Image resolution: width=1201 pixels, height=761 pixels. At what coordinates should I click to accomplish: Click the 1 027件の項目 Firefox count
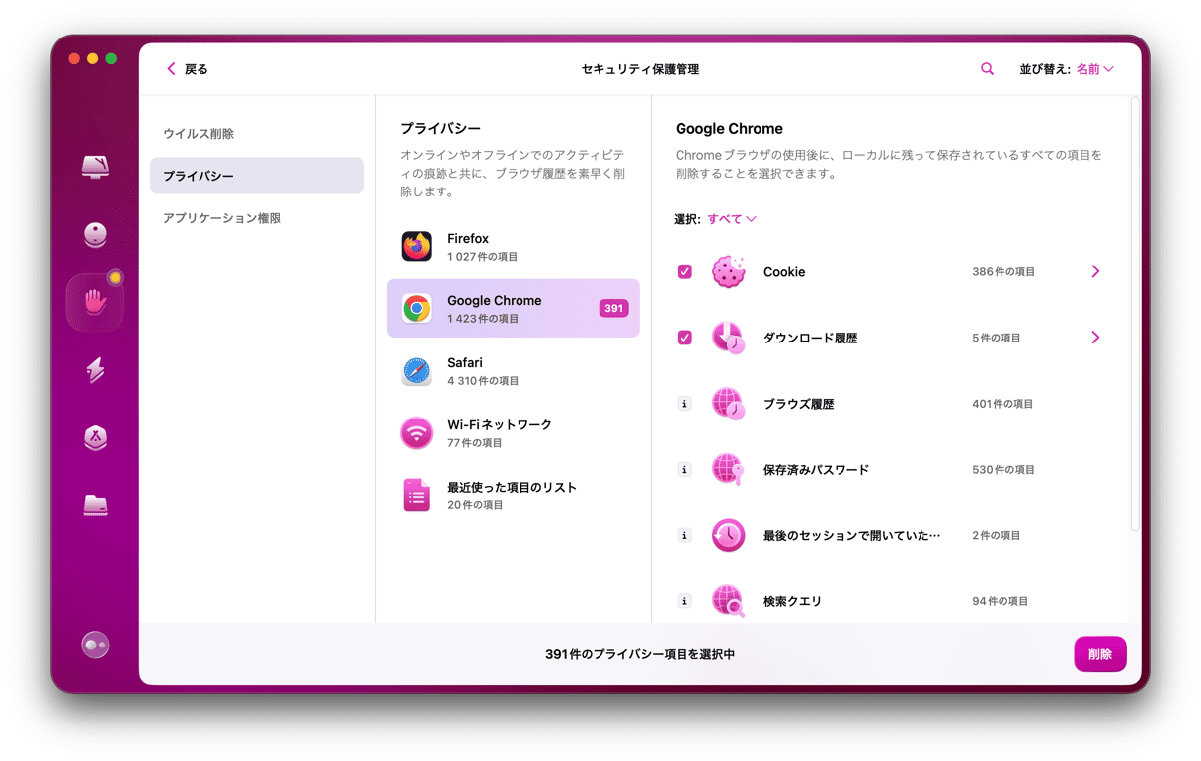[x=482, y=257]
